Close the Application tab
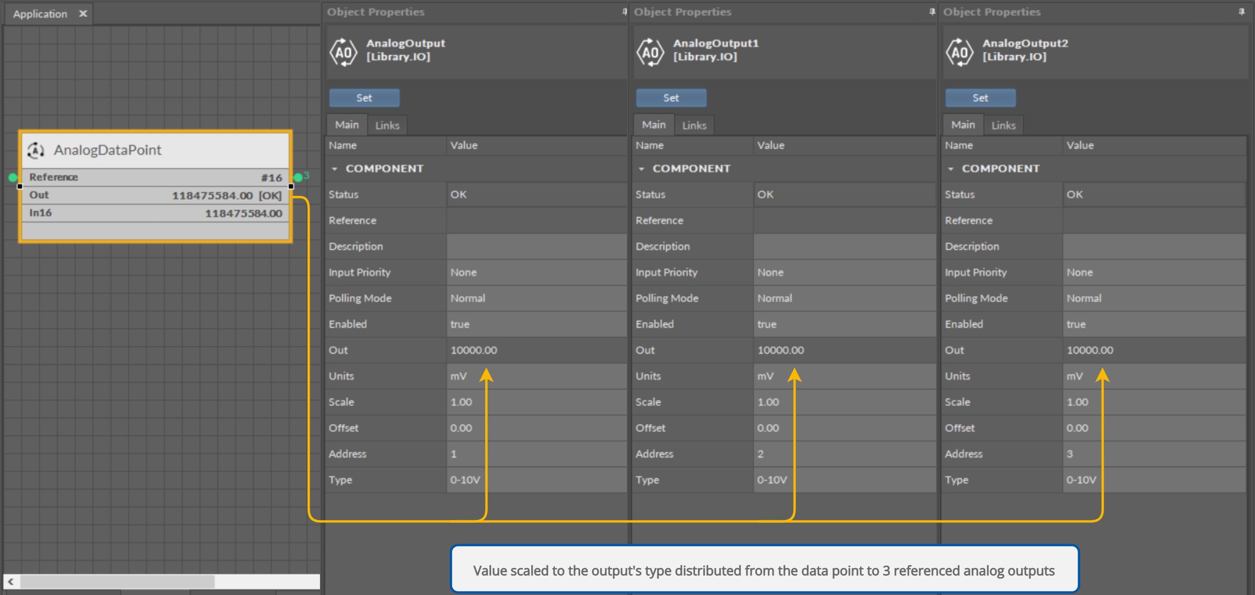Image resolution: width=1255 pixels, height=595 pixels. point(83,14)
